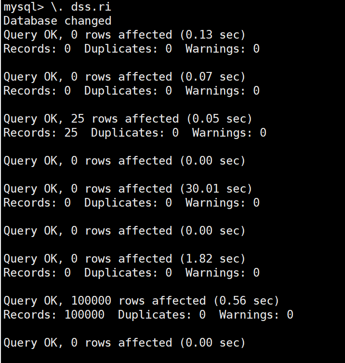The width and height of the screenshot is (345, 363).
Task: Click "Query OK" on the 30.01 sec line
Action: (x=30, y=189)
